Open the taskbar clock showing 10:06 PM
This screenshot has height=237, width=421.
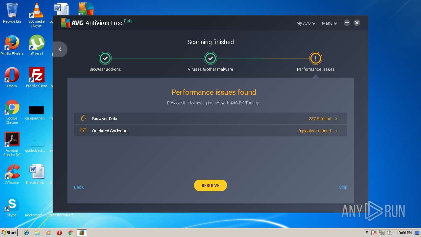(404, 233)
